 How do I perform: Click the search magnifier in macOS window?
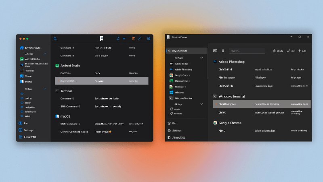coord(55,39)
